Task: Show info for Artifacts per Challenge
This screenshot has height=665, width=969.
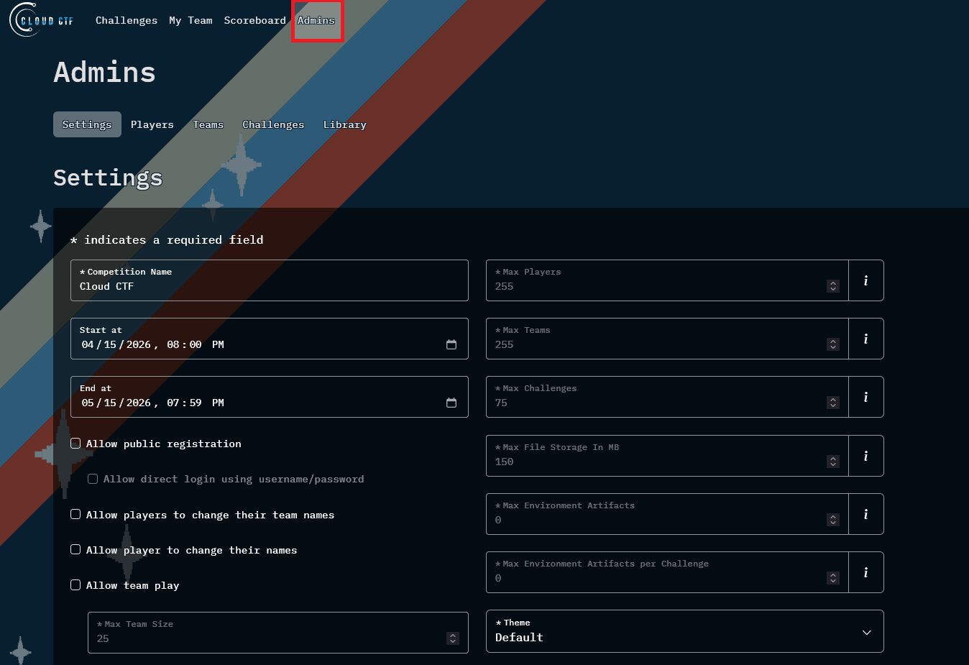Action: pyautogui.click(x=866, y=572)
